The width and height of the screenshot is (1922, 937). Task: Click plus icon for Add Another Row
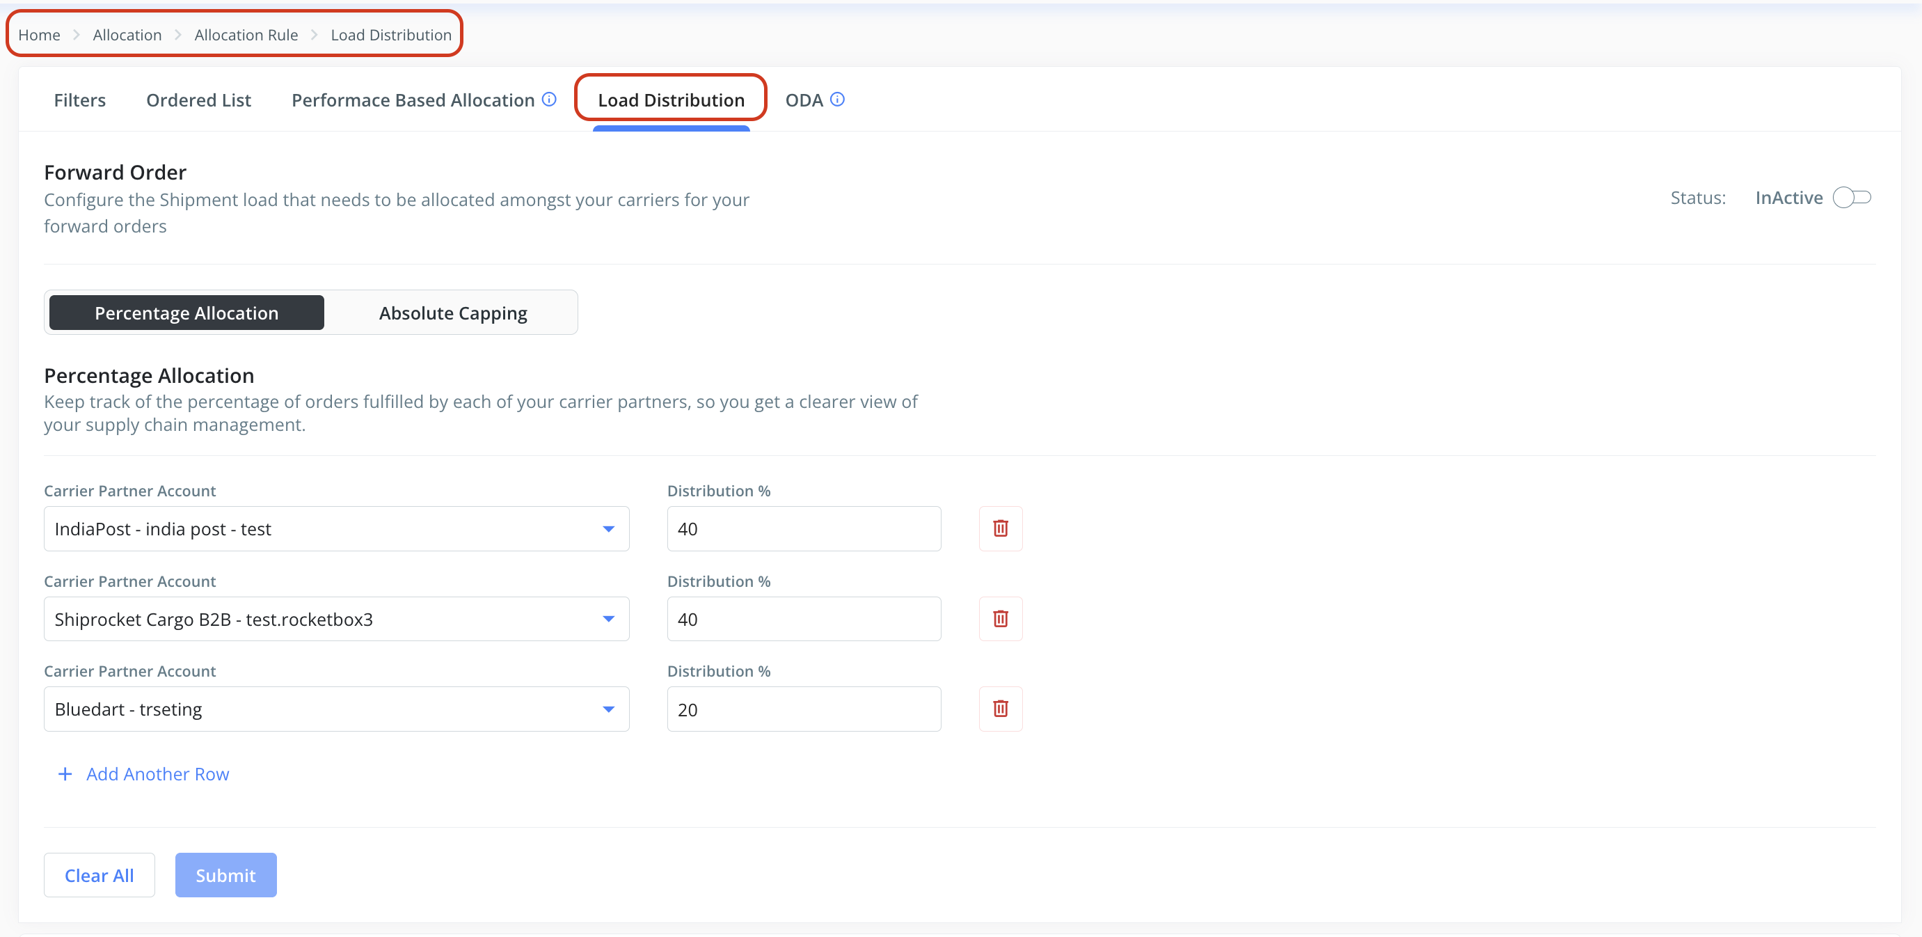pyautogui.click(x=65, y=774)
